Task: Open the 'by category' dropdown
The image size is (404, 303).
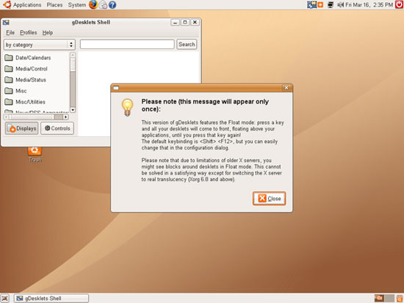Action: [40, 45]
